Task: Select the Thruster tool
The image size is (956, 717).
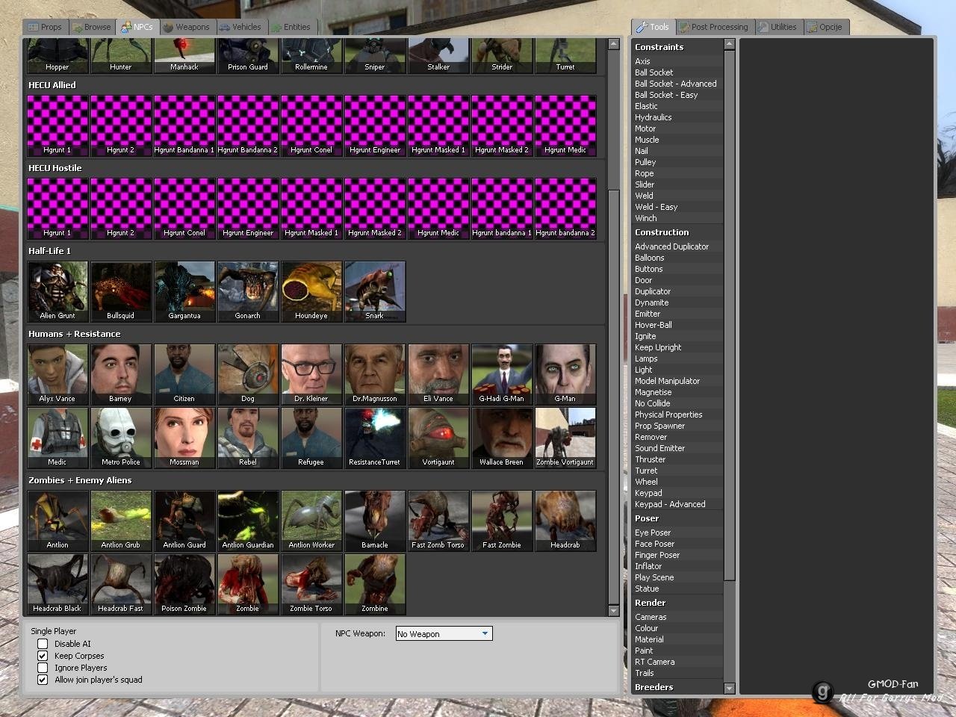Action: 677,459
